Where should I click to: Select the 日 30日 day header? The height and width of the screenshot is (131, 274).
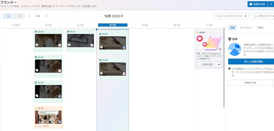[16, 25]
